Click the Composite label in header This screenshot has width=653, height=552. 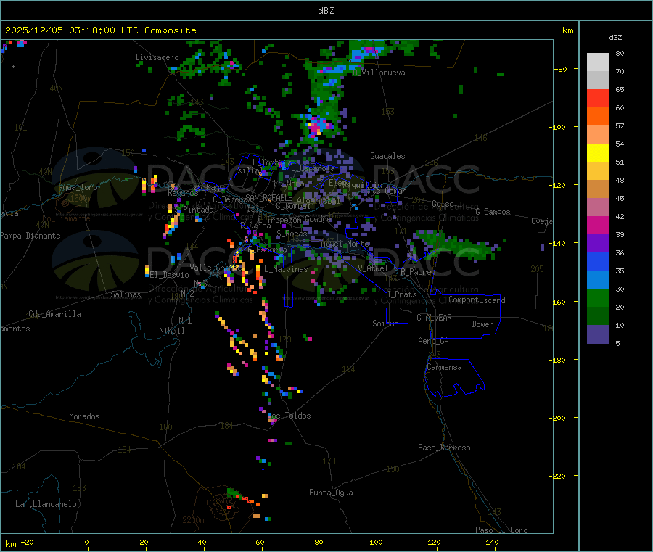171,30
